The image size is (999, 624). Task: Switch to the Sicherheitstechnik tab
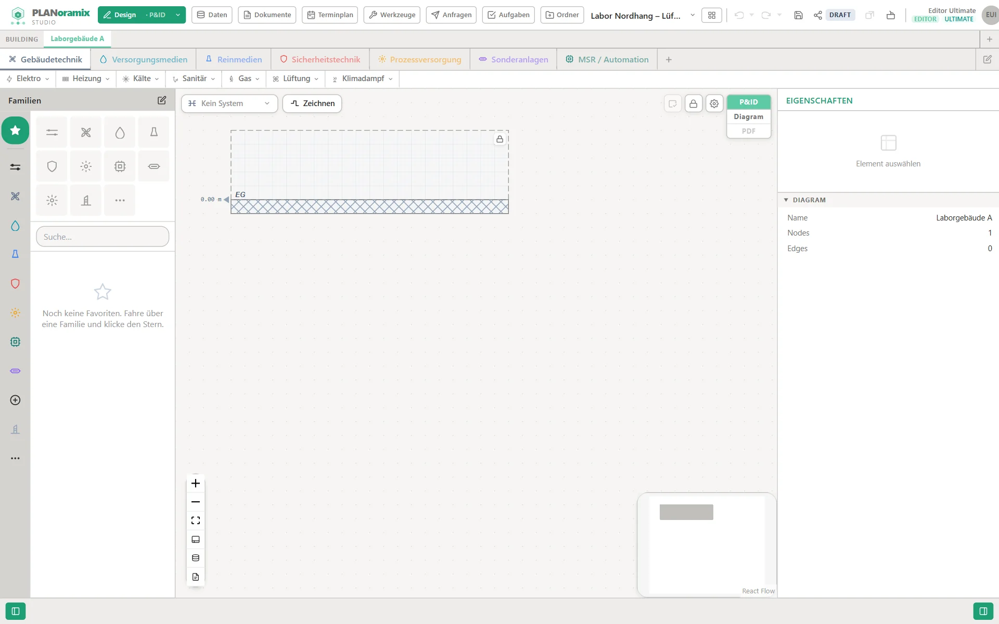point(320,59)
